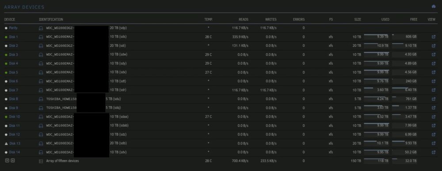Click the grey status dot of Disk 6
442x171 pixels.
[x=6, y=81]
